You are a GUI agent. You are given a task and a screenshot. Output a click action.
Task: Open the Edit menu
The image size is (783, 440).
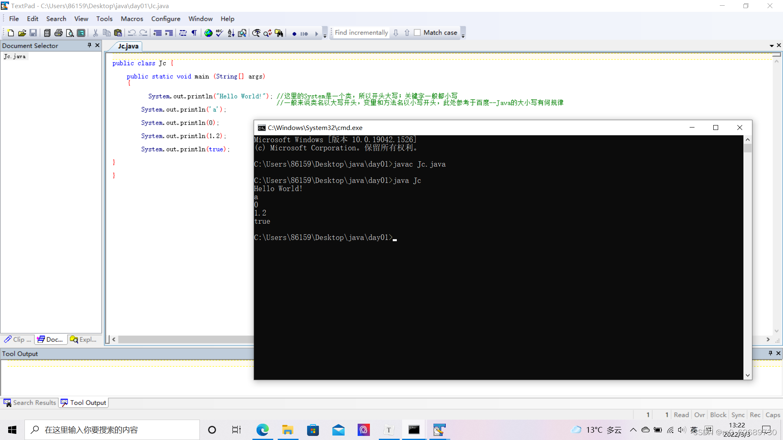tap(33, 19)
